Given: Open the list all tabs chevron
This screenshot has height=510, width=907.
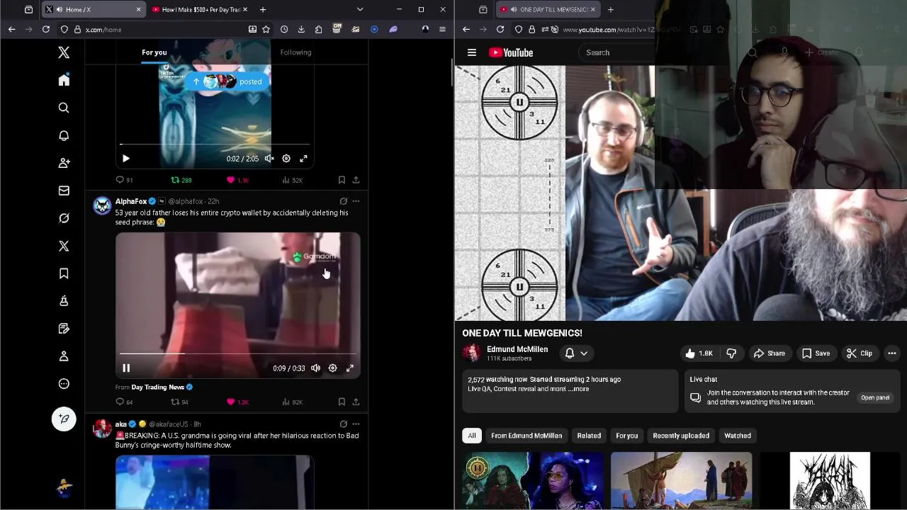Looking at the screenshot, I should click(x=360, y=10).
